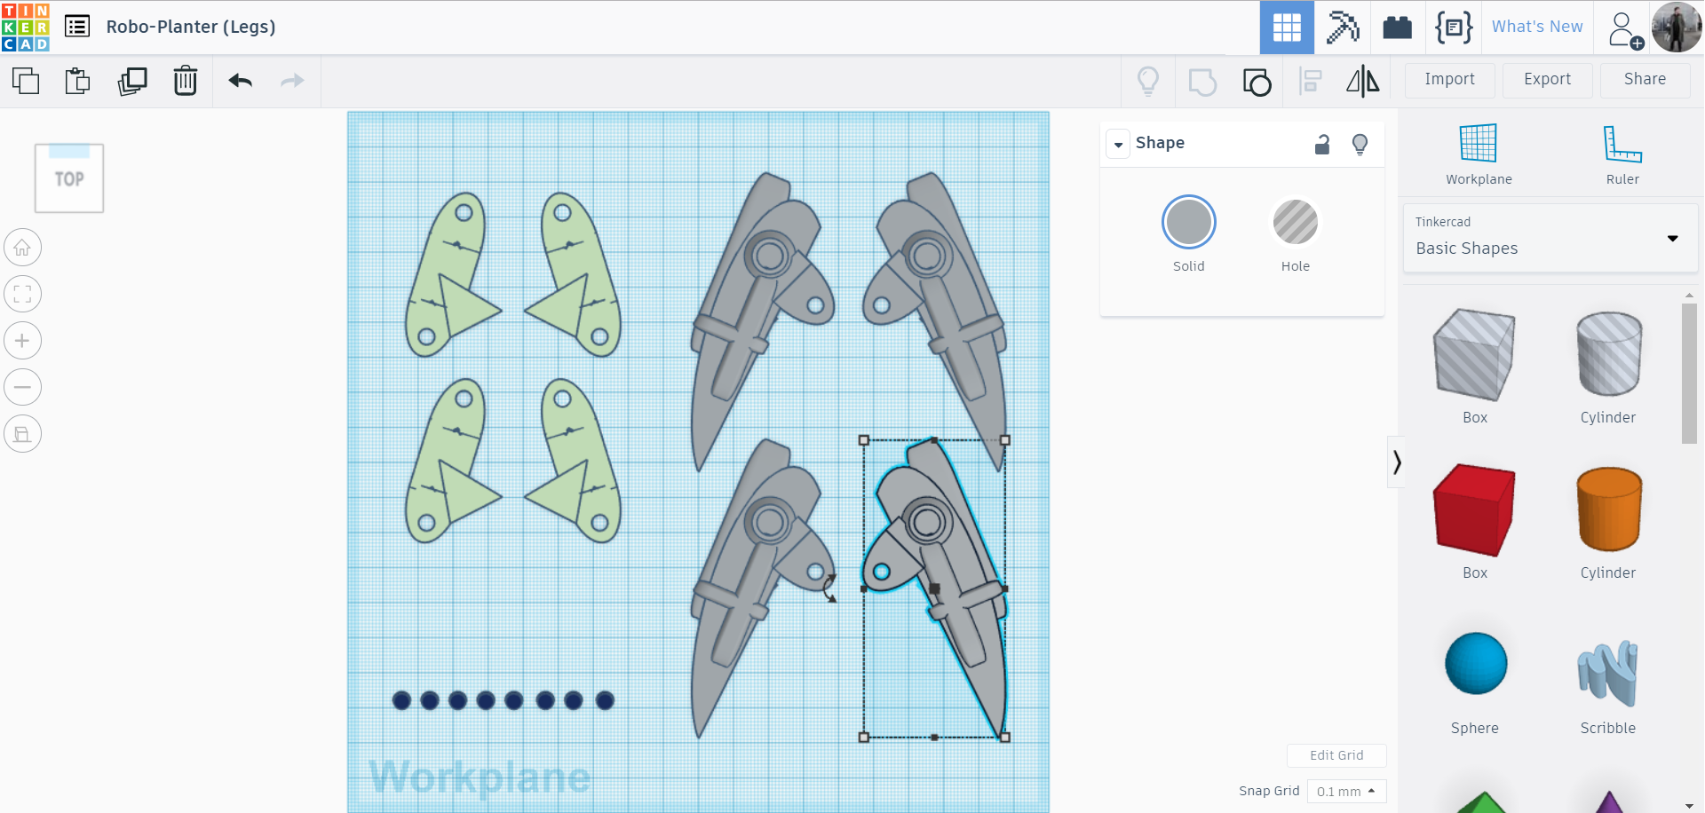Viewport: 1705px width, 813px height.
Task: Select the orange Cylinder shape
Action: [1609, 509]
